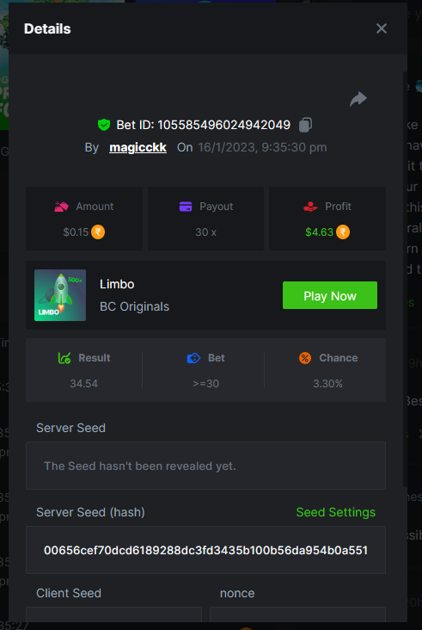Copy the Bet ID with copy icon
Image resolution: width=422 pixels, height=630 pixels.
coord(305,125)
